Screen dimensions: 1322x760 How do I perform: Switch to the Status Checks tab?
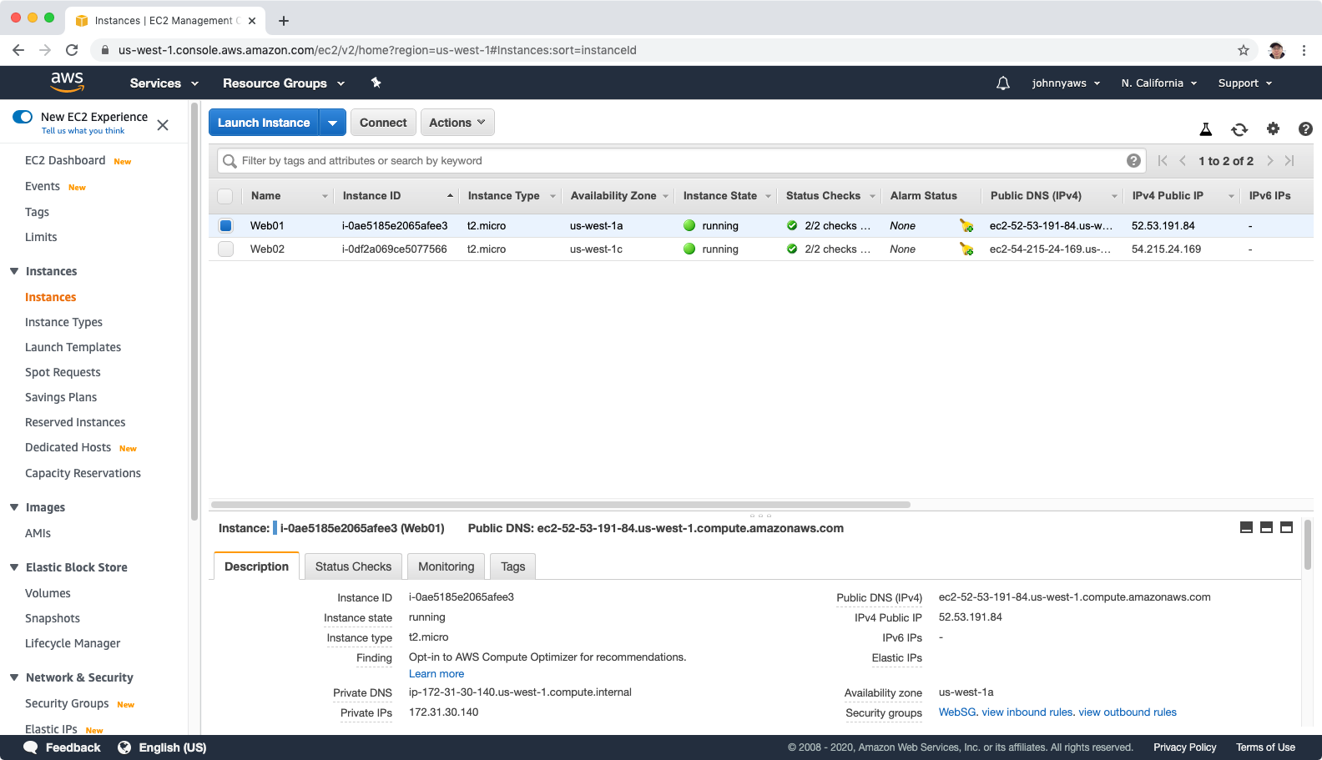click(x=353, y=566)
